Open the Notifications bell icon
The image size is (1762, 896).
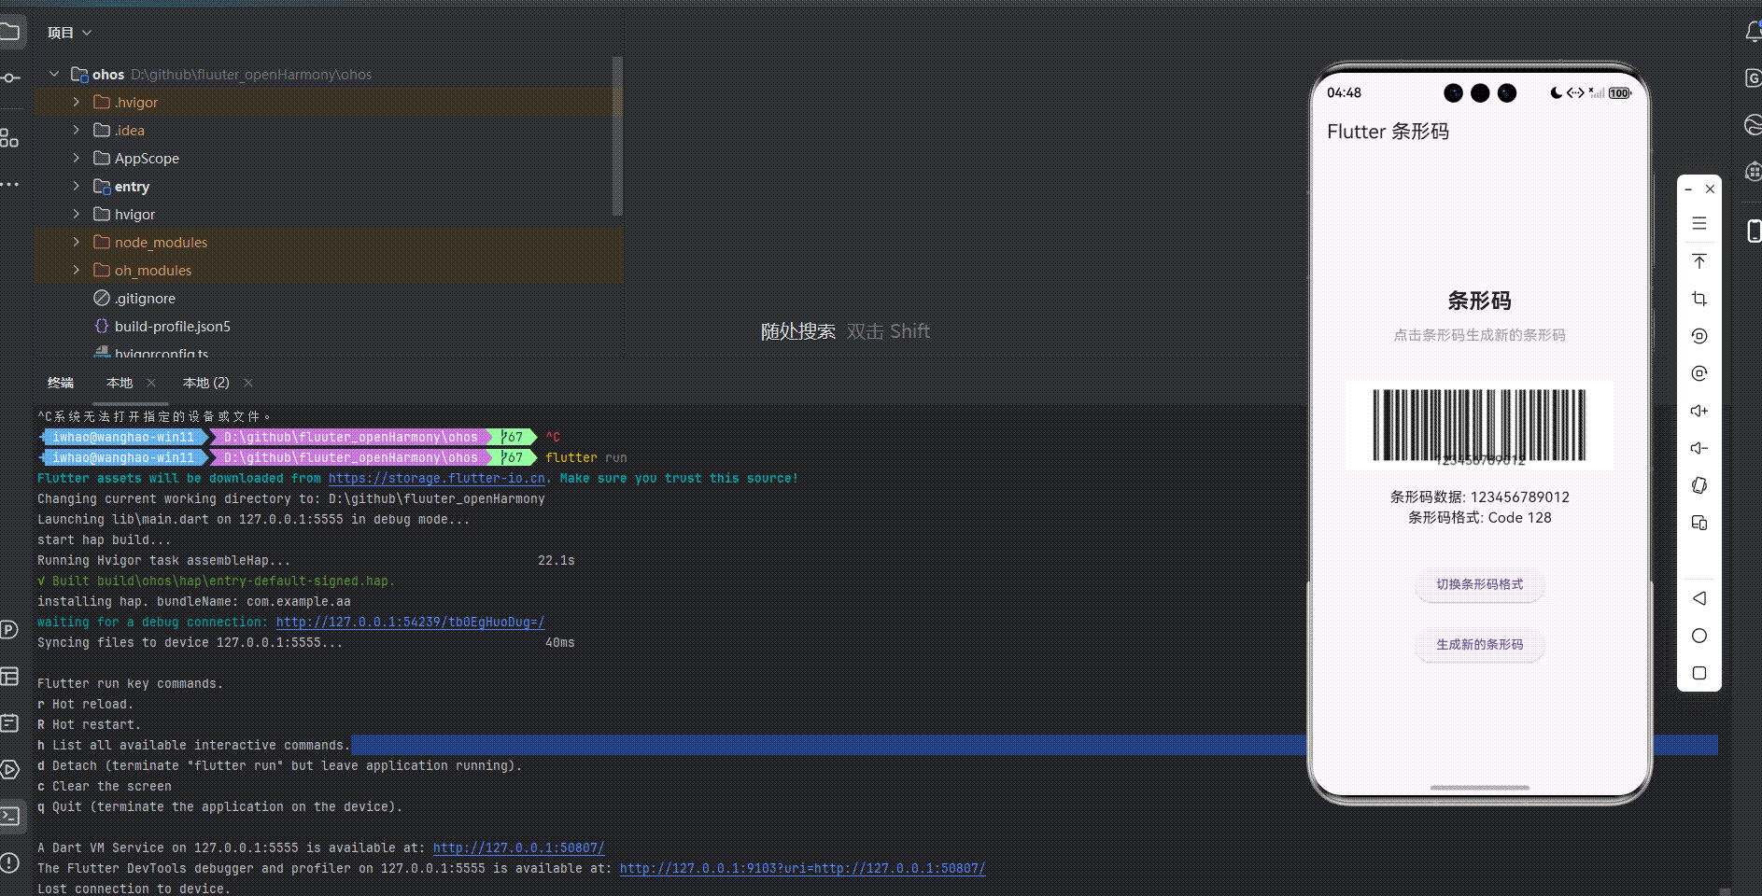pos(1753,32)
